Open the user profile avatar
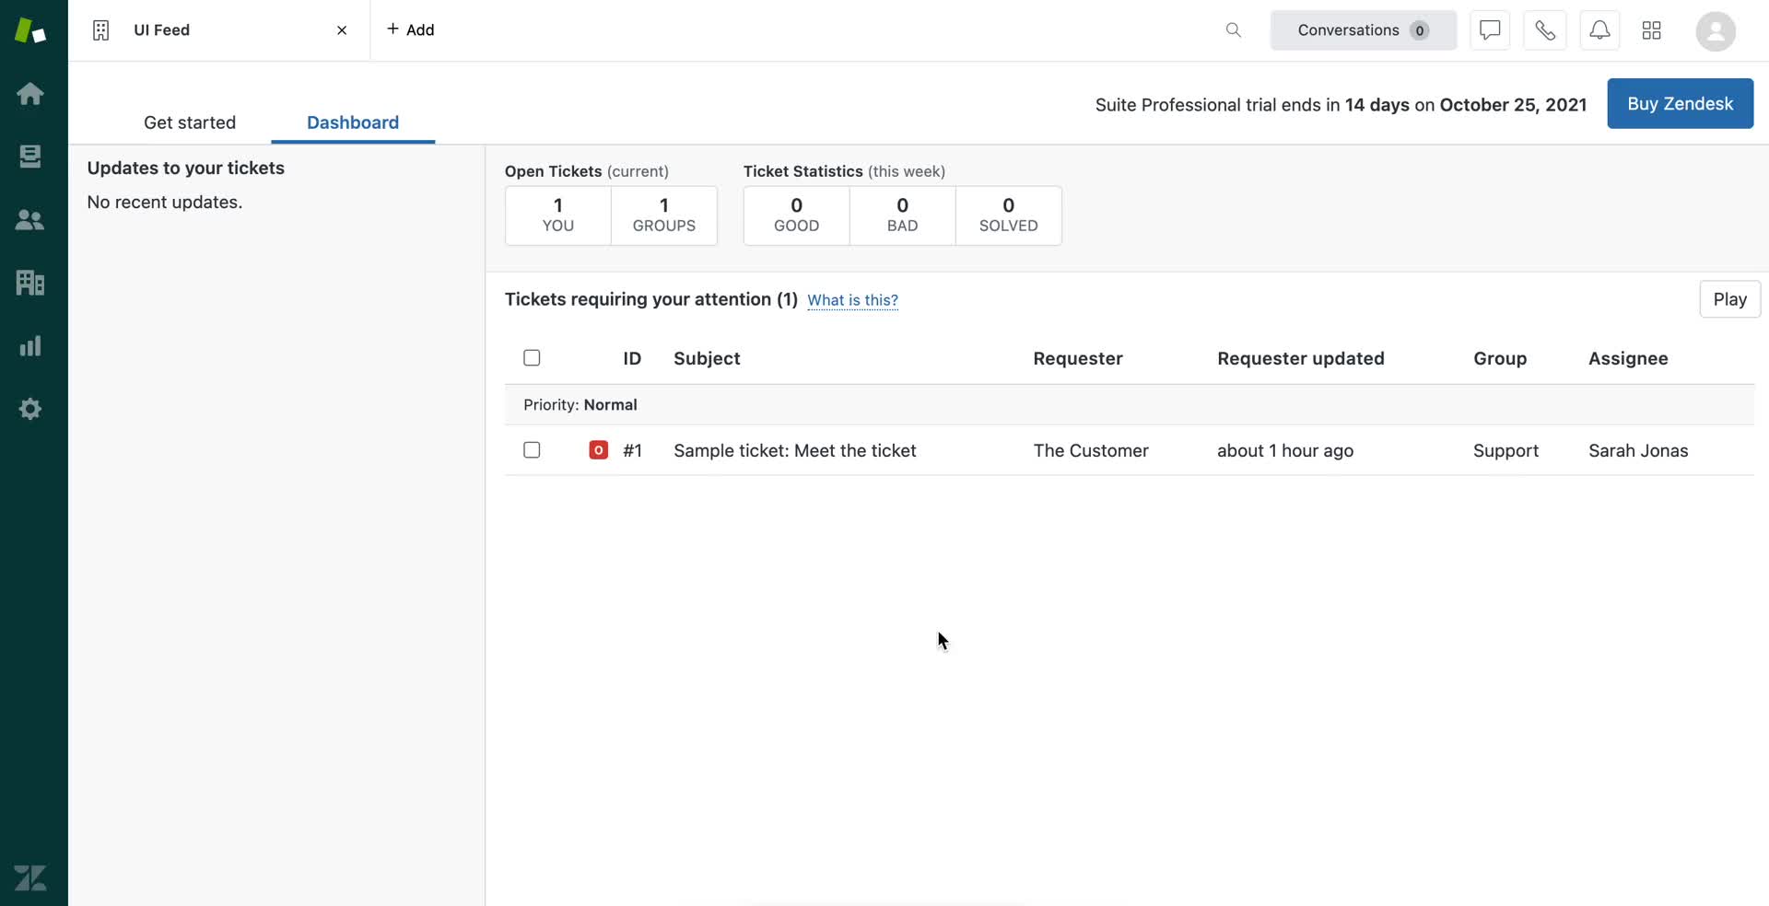The width and height of the screenshot is (1769, 906). click(x=1716, y=30)
